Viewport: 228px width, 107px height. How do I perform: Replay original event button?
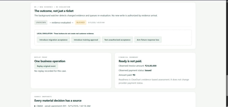point(46,66)
